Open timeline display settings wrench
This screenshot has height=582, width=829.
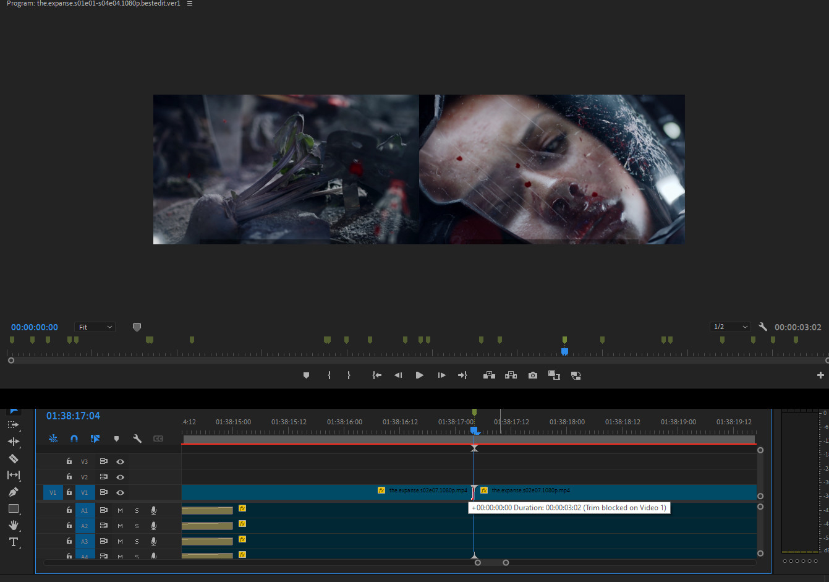point(137,439)
